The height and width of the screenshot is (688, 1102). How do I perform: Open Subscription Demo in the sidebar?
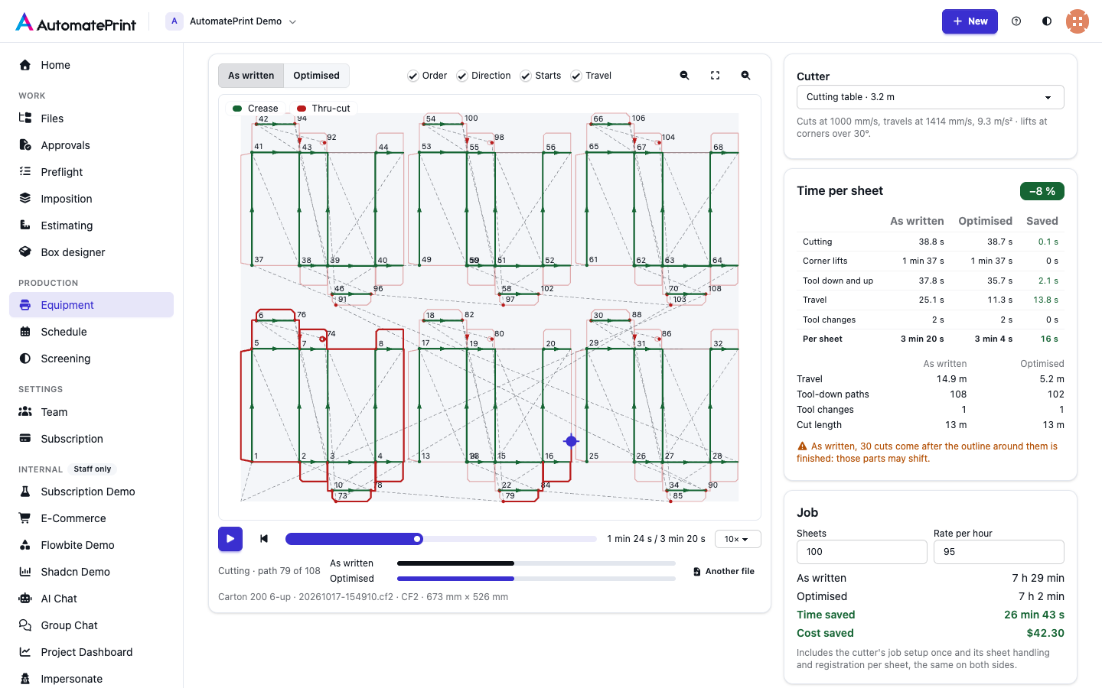[91, 492]
